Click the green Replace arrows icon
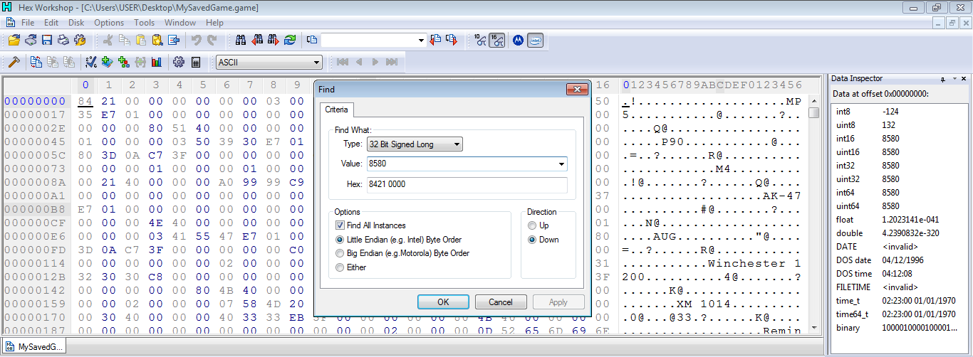 tap(290, 41)
